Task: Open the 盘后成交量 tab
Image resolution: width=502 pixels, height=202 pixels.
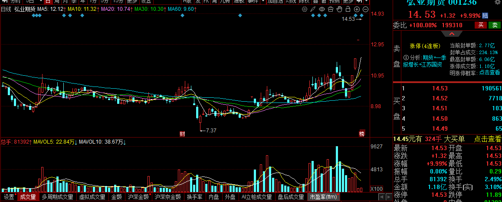Action: (291, 197)
